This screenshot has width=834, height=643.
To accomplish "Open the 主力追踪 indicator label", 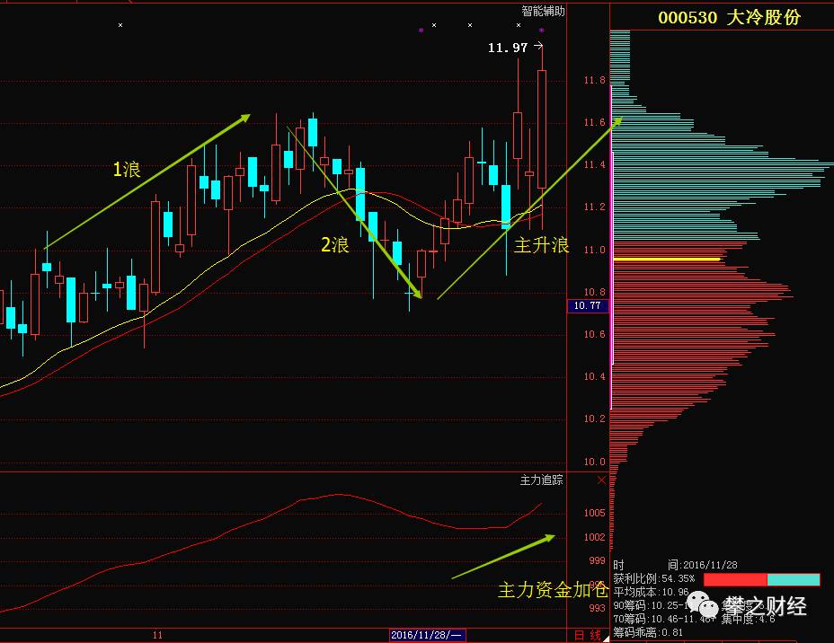I will (541, 480).
